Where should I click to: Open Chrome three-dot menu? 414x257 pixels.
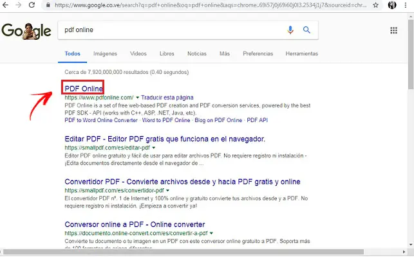[x=406, y=5]
